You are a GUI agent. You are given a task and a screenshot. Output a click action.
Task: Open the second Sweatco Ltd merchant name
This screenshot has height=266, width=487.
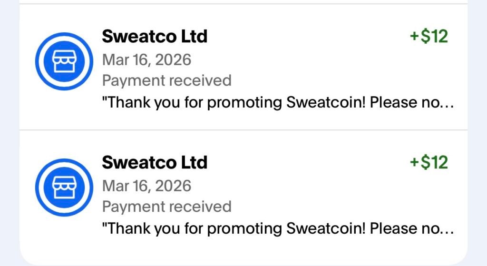pos(155,163)
